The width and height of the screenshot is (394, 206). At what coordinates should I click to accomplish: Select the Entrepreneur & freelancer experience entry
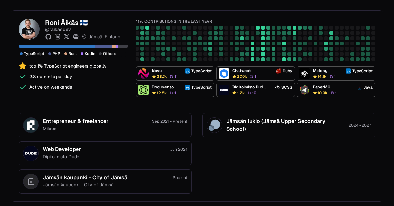pos(105,125)
